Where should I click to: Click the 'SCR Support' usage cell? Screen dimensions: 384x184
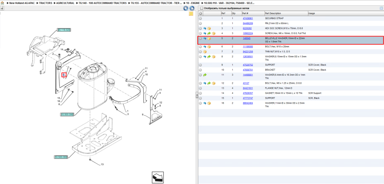coord(314,93)
